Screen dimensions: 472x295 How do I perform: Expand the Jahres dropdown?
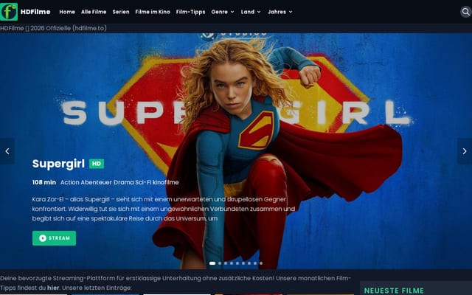[280, 12]
